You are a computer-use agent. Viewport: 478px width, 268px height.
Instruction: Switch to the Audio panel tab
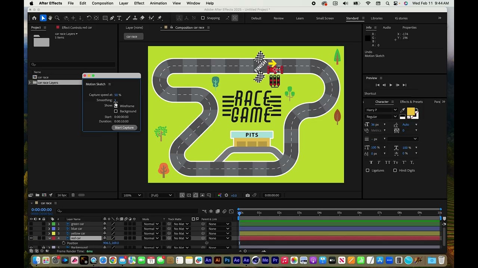[x=387, y=28]
